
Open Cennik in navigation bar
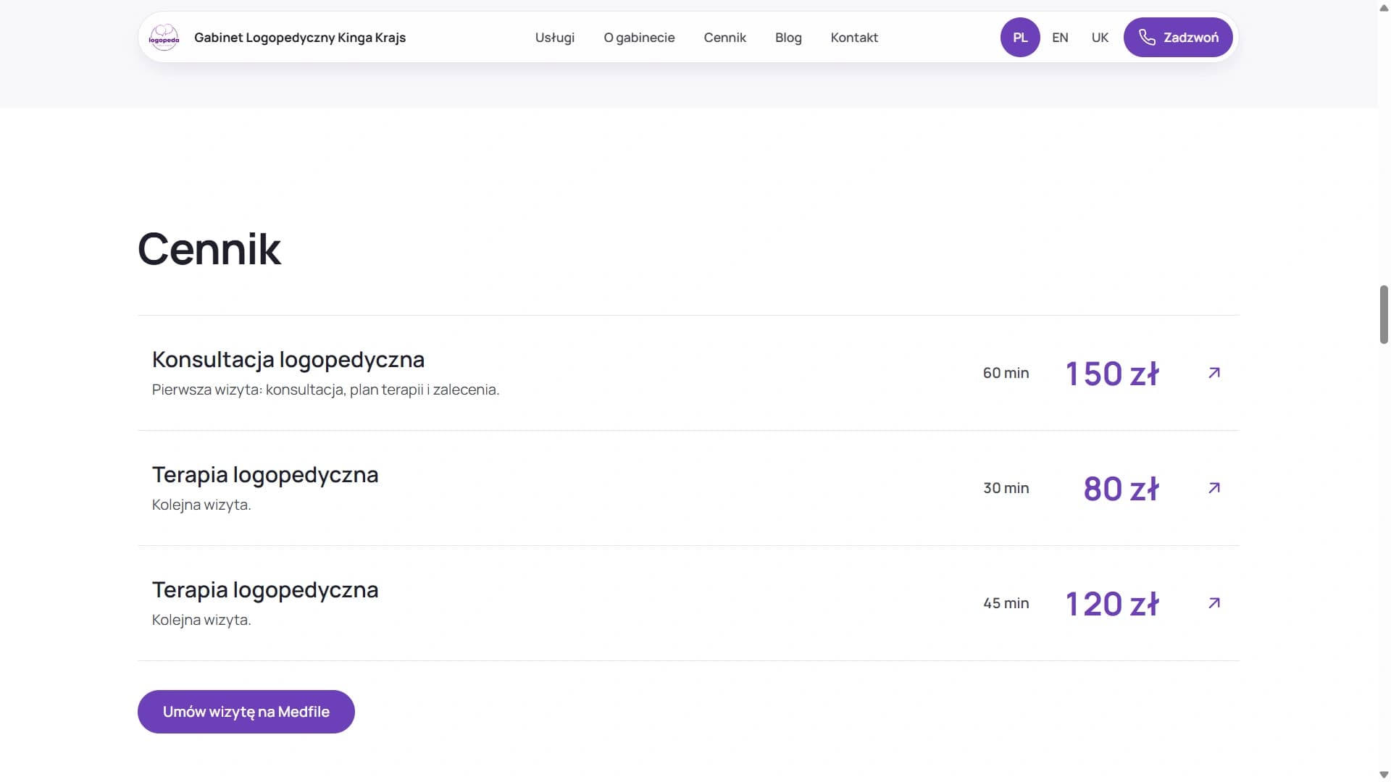tap(724, 38)
